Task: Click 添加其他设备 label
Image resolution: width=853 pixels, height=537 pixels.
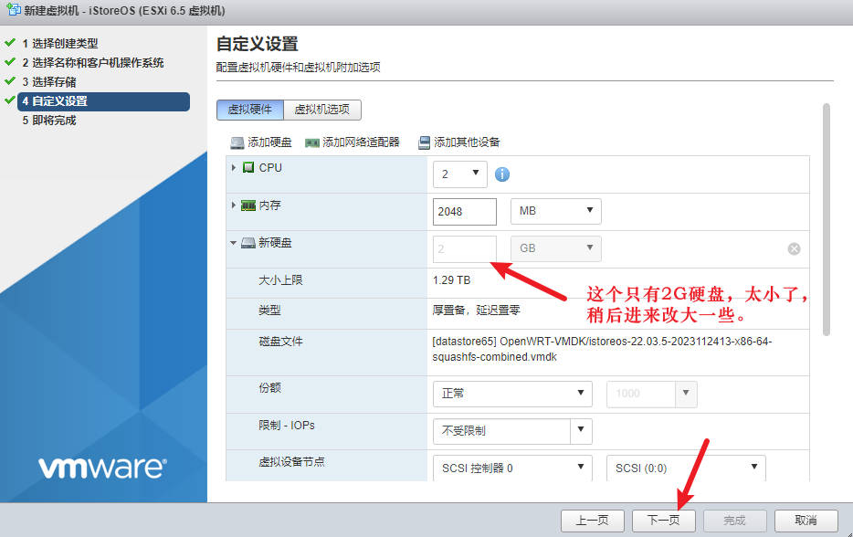Action: pyautogui.click(x=467, y=142)
